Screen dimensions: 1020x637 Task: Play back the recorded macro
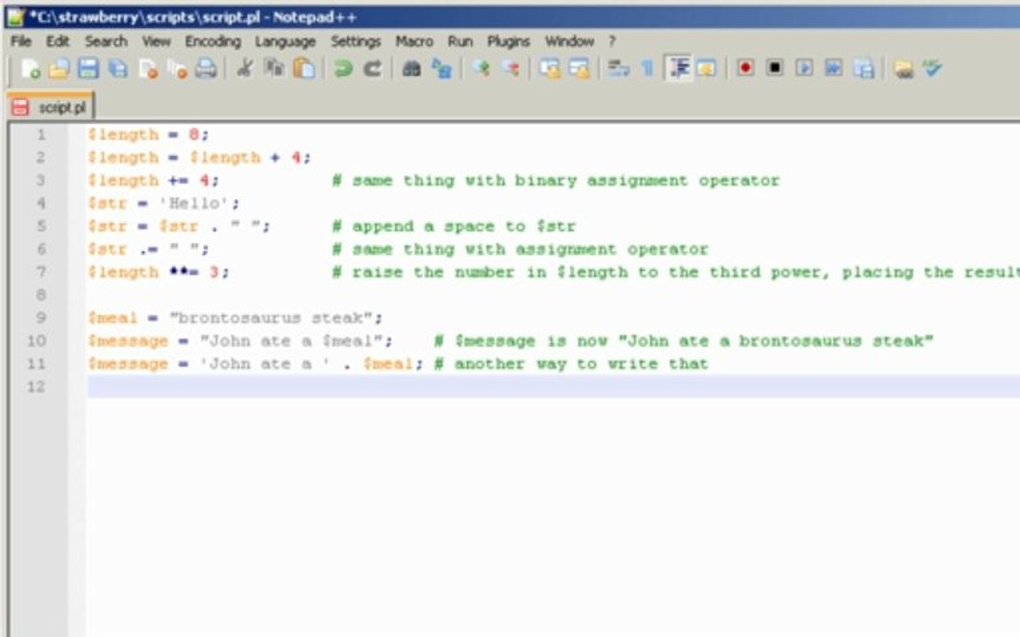tap(804, 67)
